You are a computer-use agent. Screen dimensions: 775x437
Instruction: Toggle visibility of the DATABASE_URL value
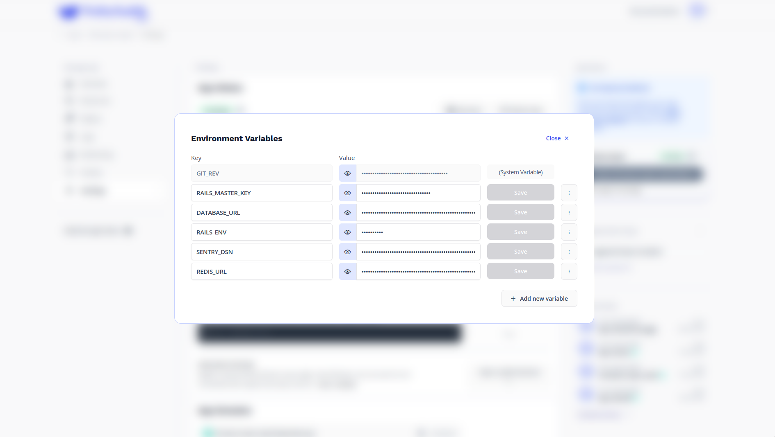click(x=347, y=212)
